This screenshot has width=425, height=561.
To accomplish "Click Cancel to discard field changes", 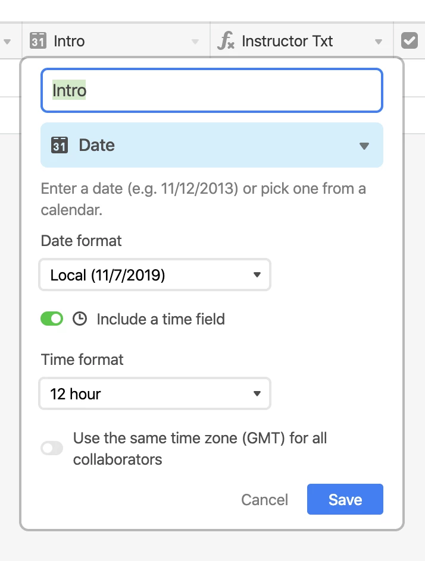I will 264,500.
